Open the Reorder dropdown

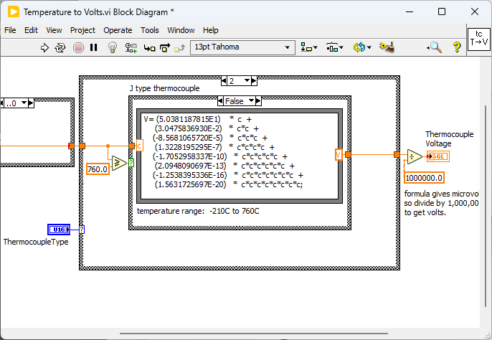click(x=362, y=47)
